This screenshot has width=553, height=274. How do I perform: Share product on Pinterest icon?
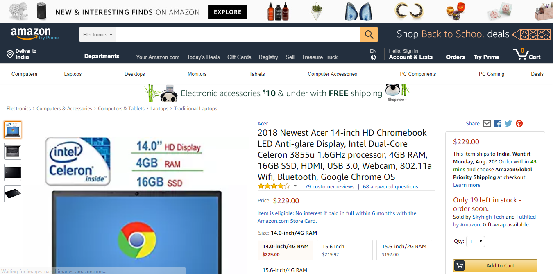tap(519, 124)
